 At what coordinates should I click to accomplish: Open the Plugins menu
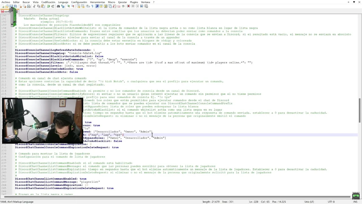click(x=134, y=2)
